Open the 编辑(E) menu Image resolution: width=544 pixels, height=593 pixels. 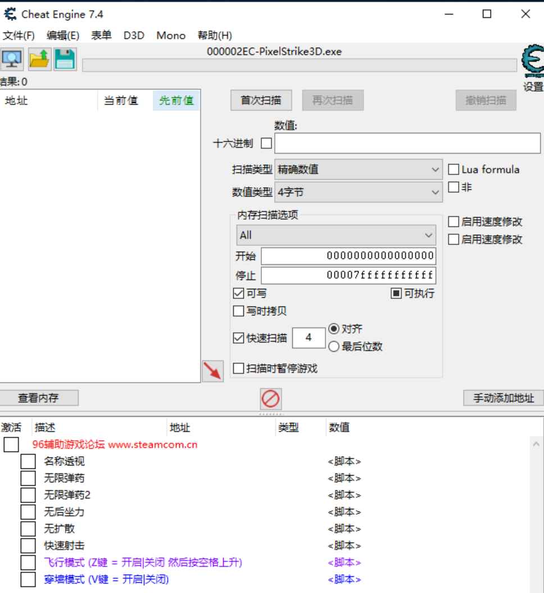point(63,35)
